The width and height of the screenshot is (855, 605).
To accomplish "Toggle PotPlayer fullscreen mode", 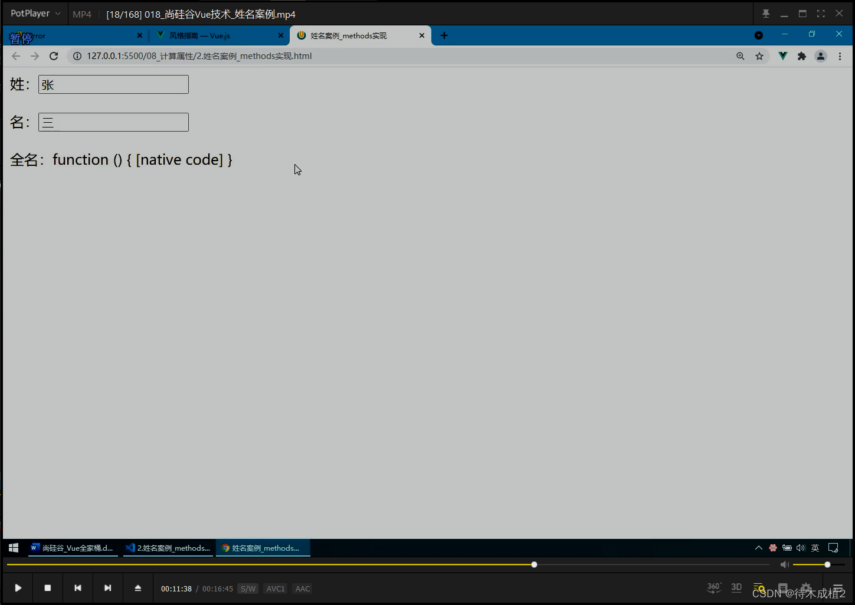I will 821,14.
